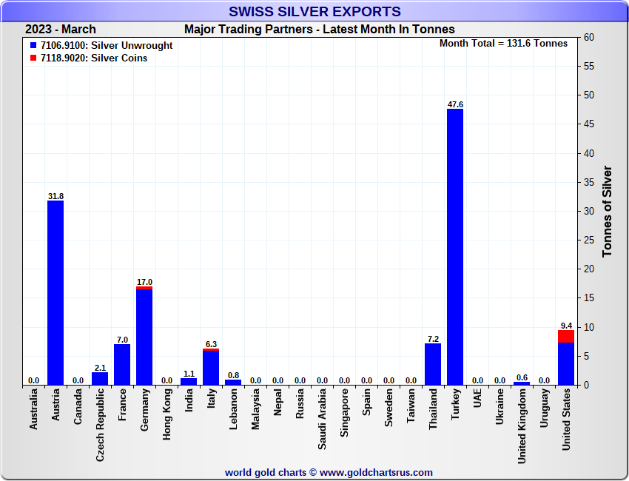Click the Month Total = 131.6 Tonnes text
Screen dimensions: 629x481
(503, 44)
